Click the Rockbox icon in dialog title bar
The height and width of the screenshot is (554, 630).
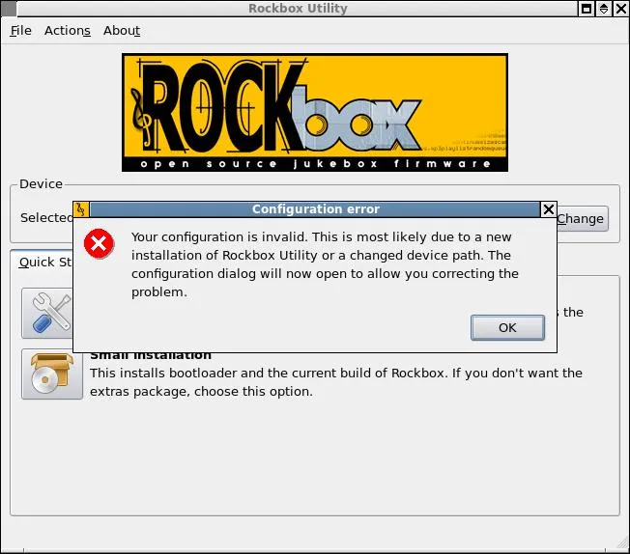click(81, 209)
